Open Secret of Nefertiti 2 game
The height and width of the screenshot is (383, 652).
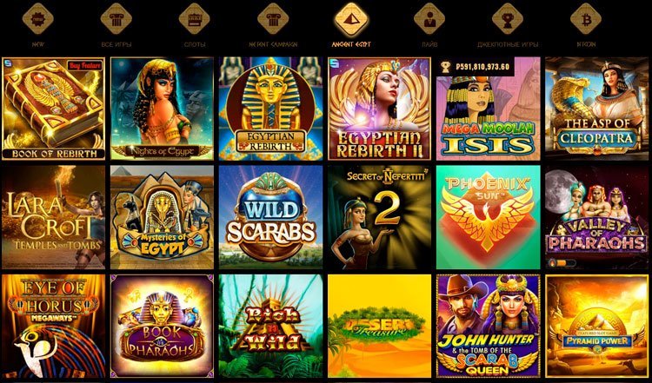coord(379,217)
